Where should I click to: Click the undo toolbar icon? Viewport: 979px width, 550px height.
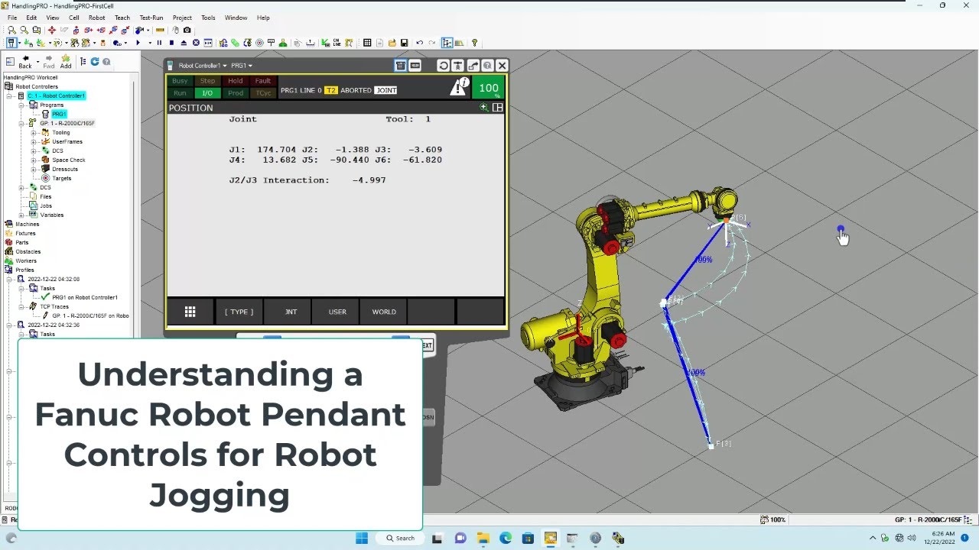[x=419, y=43]
